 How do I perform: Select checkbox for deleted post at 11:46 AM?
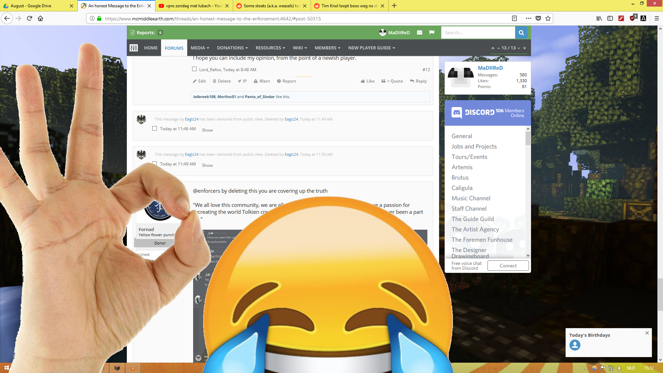tap(155, 128)
